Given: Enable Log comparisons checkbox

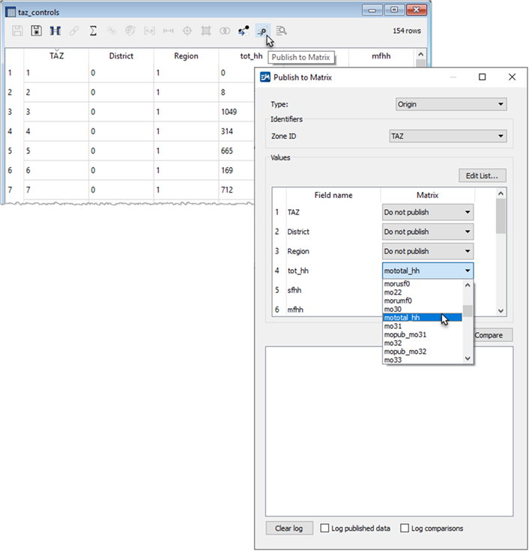Looking at the screenshot, I should pos(405,528).
